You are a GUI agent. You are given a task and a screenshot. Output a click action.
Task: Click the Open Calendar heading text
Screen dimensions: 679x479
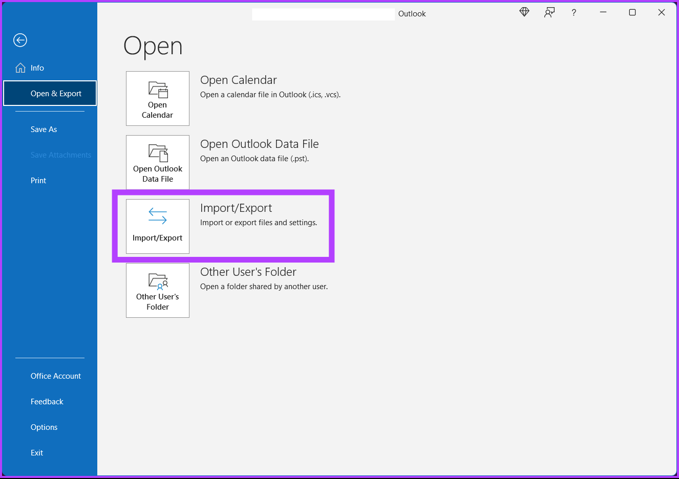(239, 80)
